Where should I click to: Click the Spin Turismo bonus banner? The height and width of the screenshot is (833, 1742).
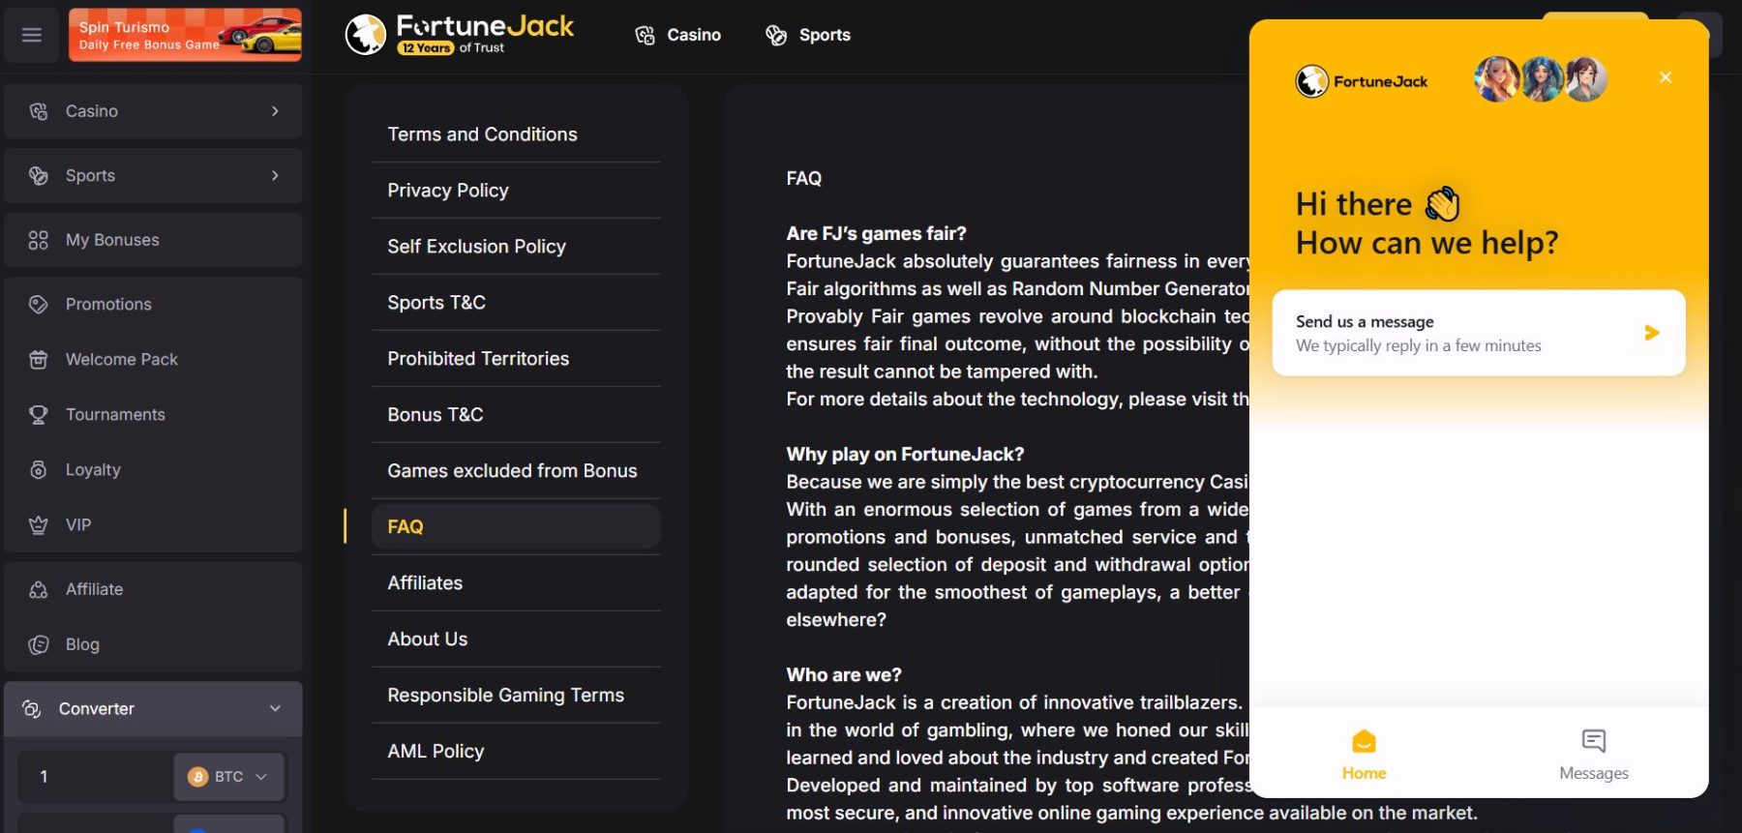tap(185, 35)
